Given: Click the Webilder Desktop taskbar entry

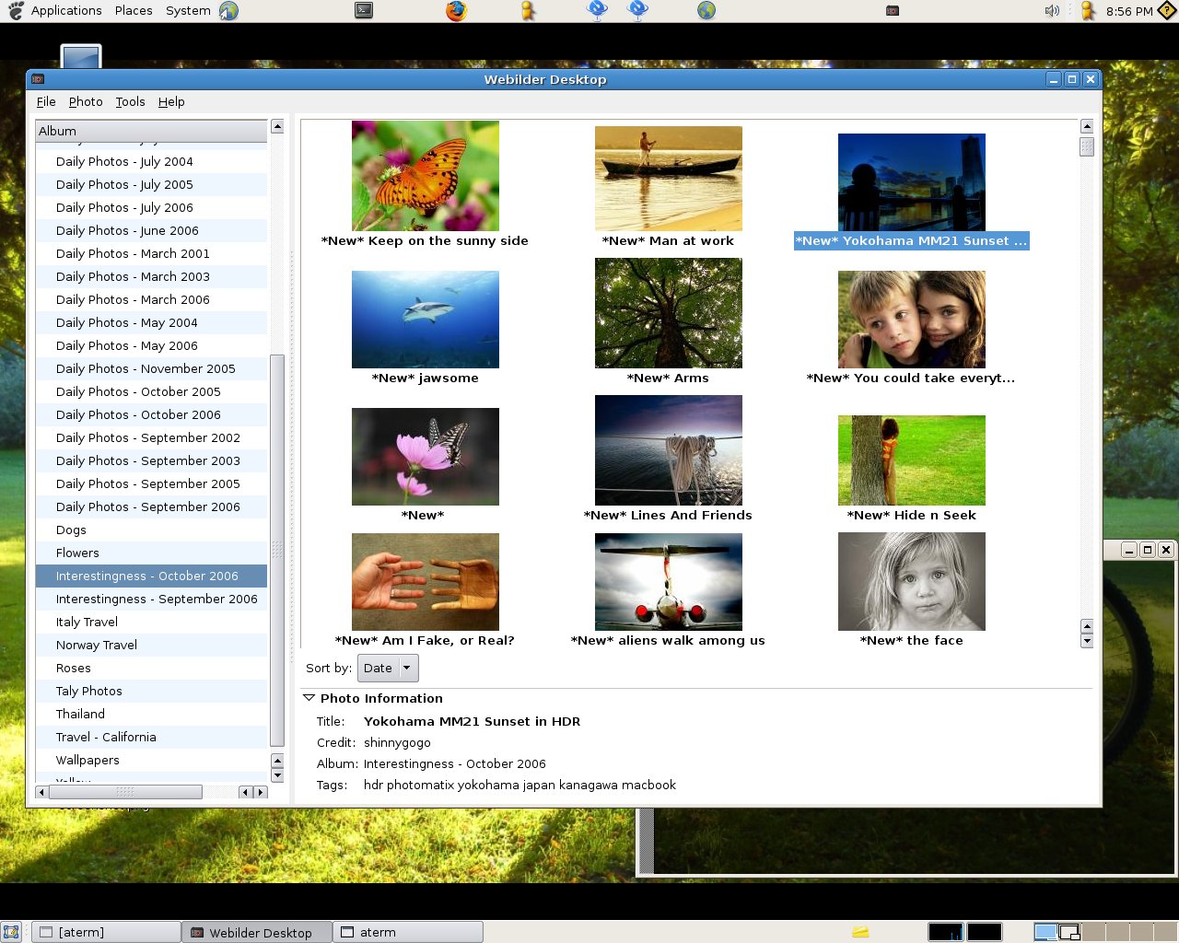Looking at the screenshot, I should [256, 931].
